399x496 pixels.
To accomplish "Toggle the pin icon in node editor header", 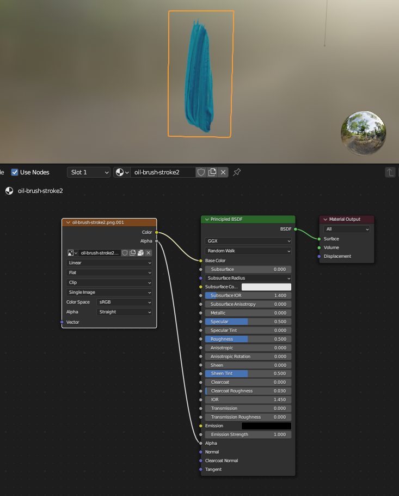I will click(237, 172).
